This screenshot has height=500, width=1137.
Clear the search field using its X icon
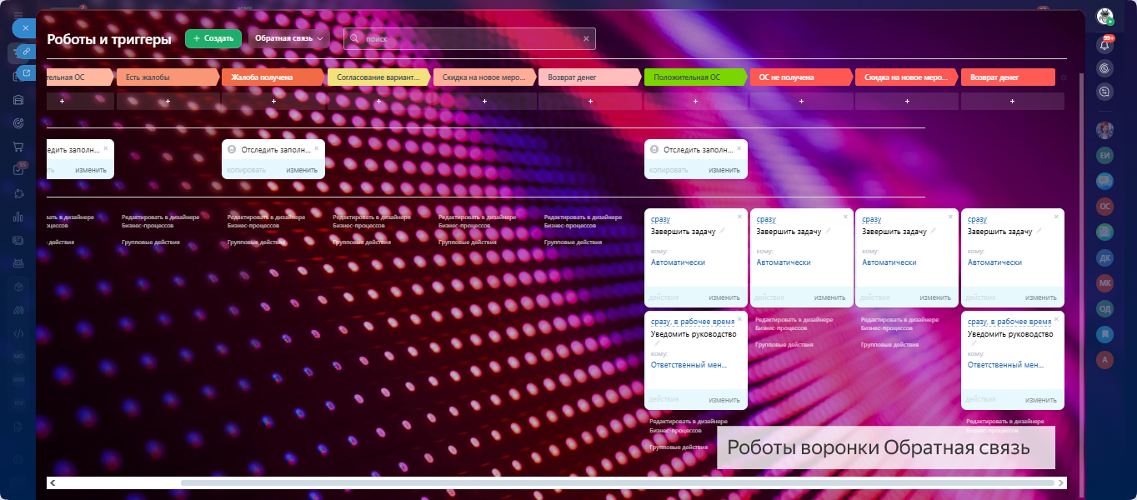[x=586, y=38]
